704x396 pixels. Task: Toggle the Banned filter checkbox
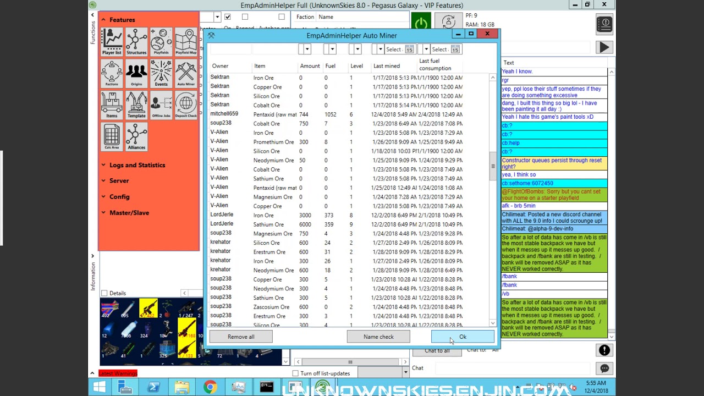(x=245, y=17)
